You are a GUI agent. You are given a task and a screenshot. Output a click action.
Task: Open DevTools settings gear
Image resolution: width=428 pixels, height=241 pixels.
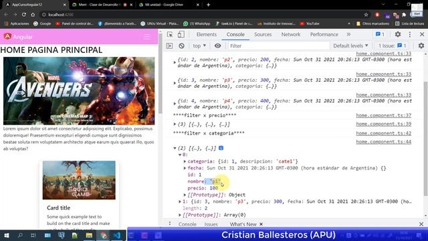pyautogui.click(x=398, y=34)
